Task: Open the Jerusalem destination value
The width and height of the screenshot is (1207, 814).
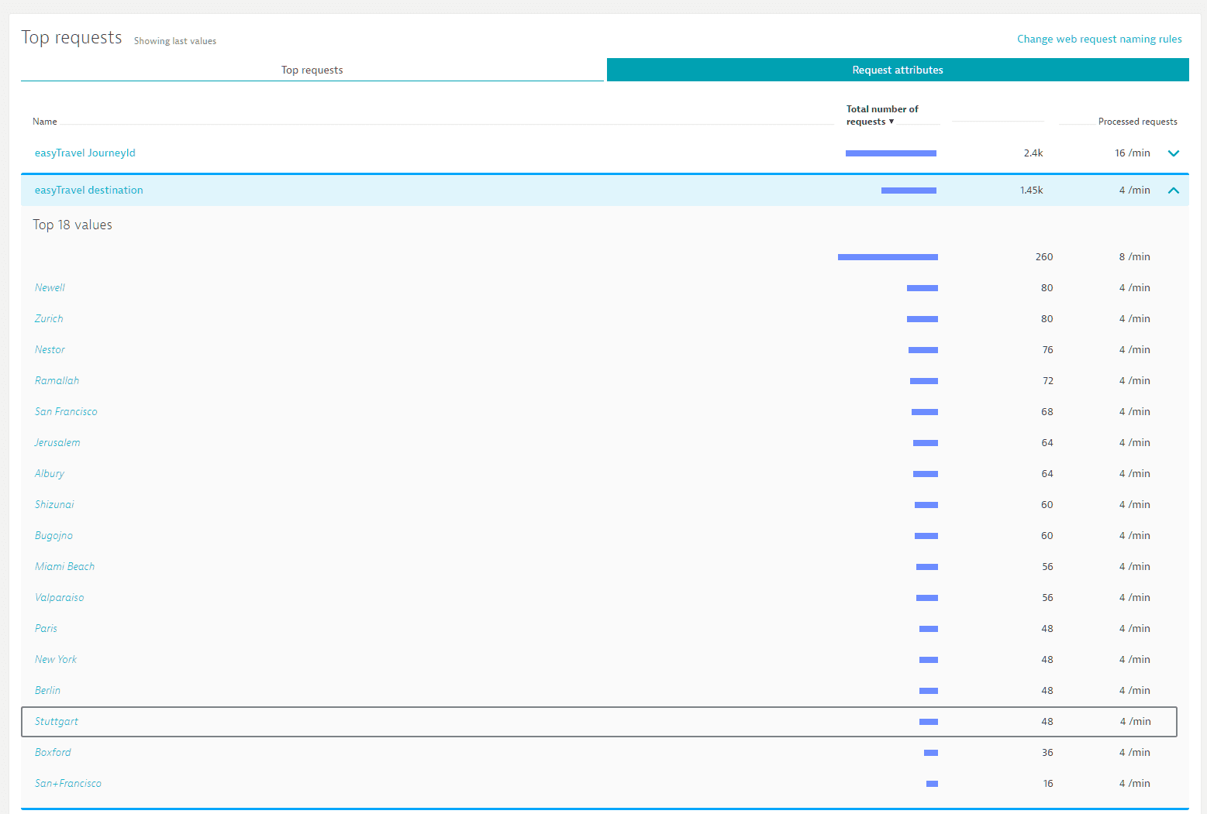Action: coord(57,442)
